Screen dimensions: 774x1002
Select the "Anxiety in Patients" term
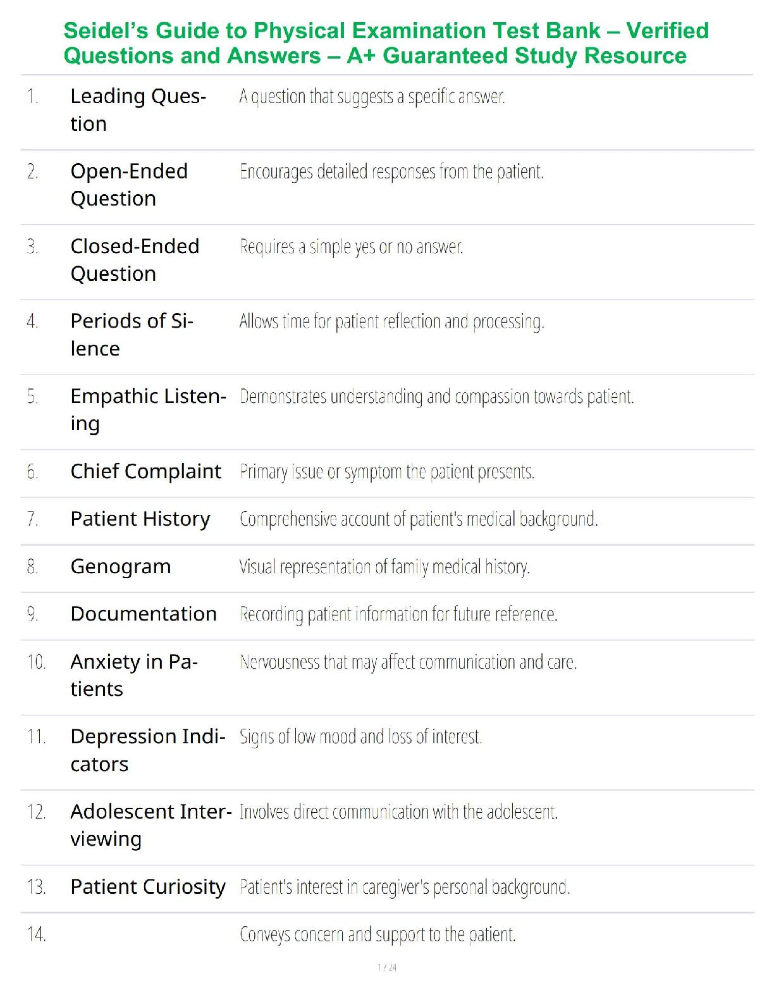[x=134, y=675]
